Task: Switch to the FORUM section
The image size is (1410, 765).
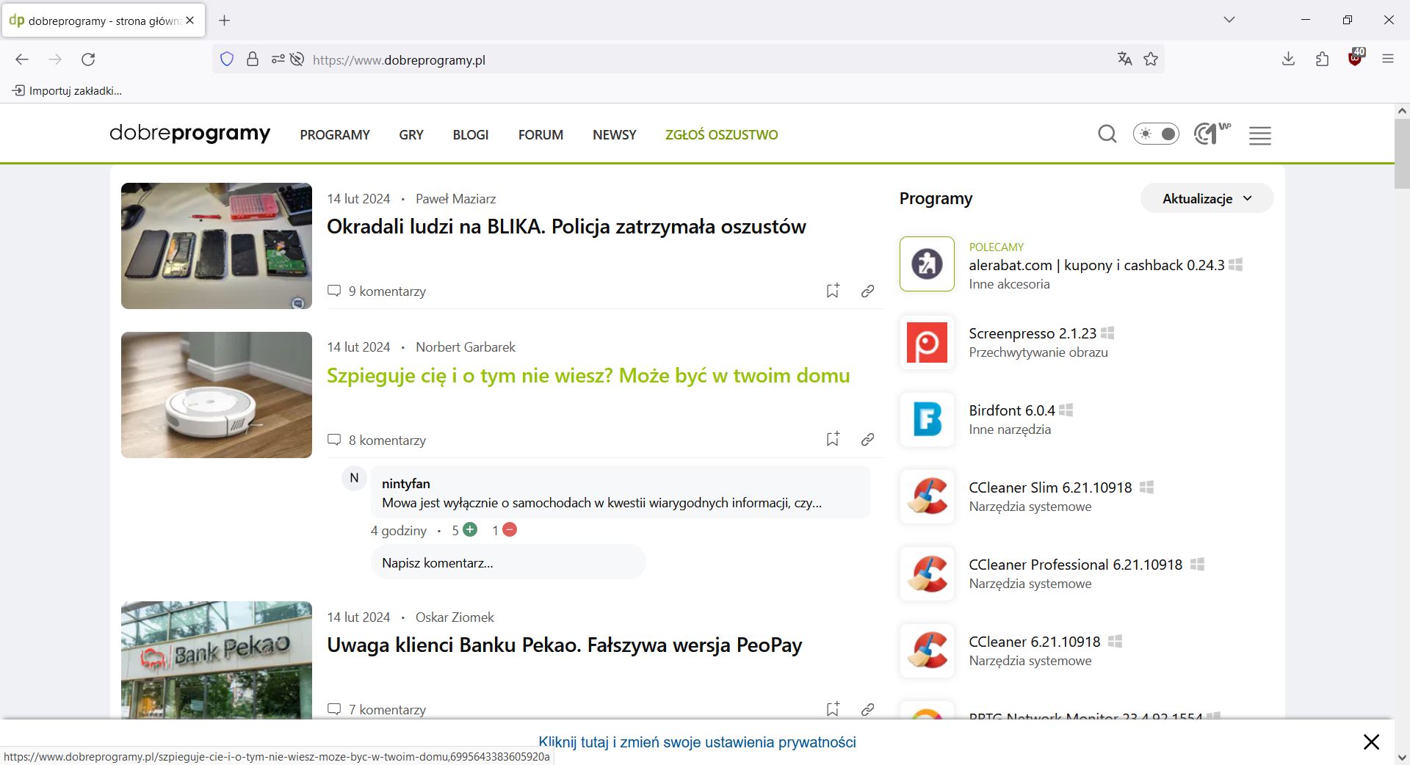Action: tap(540, 134)
